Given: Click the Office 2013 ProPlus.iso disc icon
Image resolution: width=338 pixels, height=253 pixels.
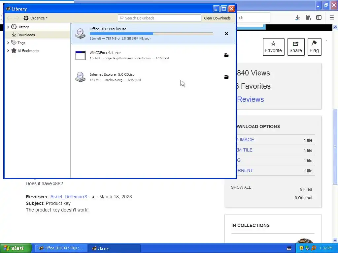Looking at the screenshot, I should 80,33.
